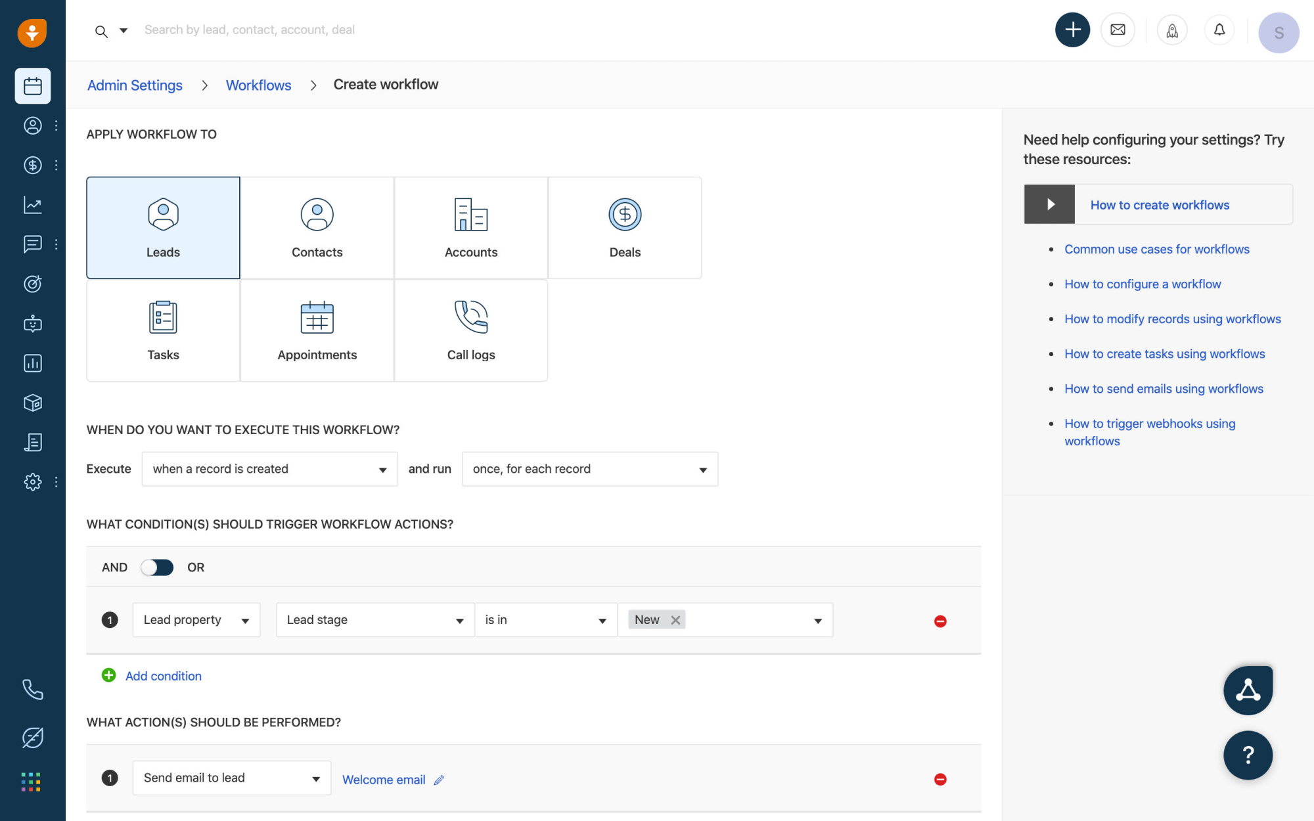This screenshot has height=821, width=1314.
Task: Open Conversations from the left sidebar
Action: pyautogui.click(x=33, y=244)
